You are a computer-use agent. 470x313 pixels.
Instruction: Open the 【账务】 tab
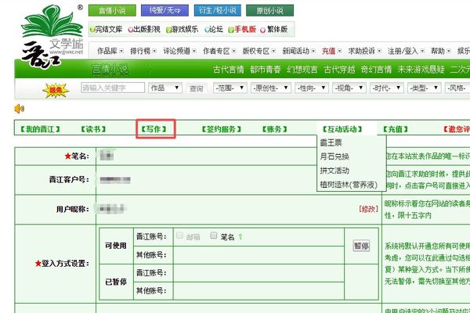point(275,129)
